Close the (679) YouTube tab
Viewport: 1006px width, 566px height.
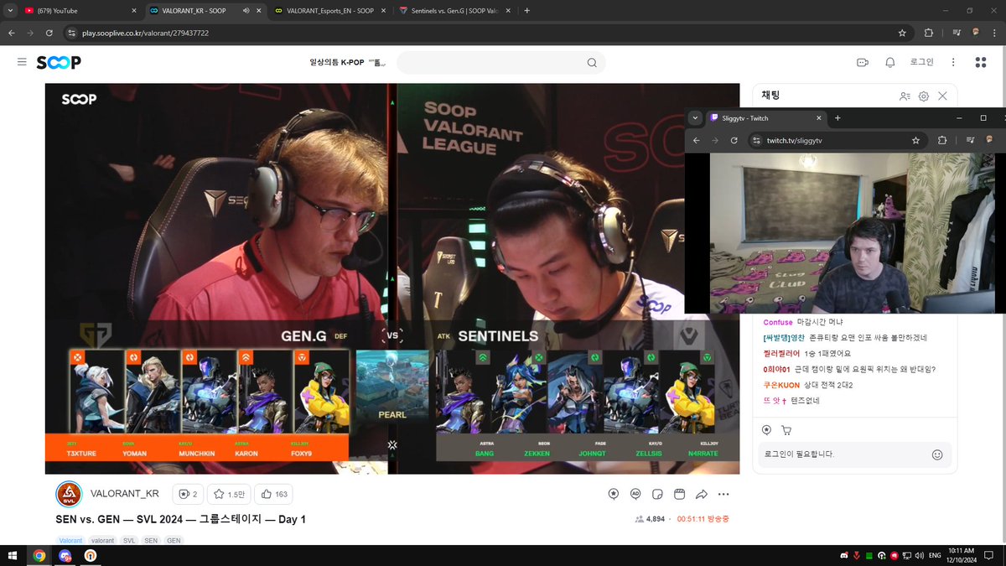tap(134, 11)
